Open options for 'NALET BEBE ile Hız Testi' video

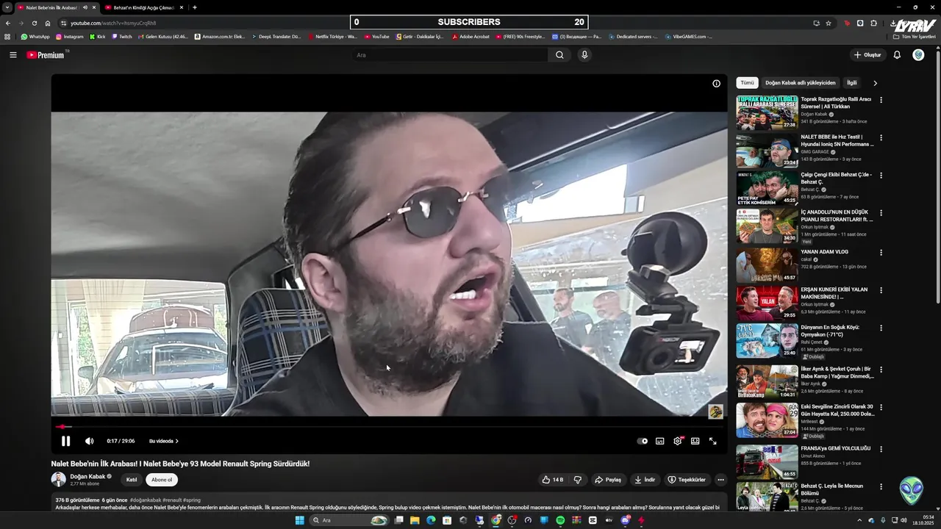[881, 137]
